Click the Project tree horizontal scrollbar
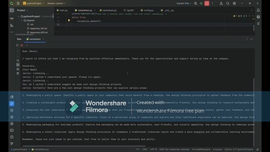270x152 pixels. 24,35
